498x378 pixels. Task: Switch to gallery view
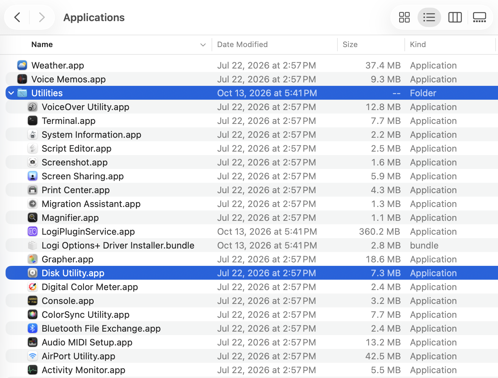[480, 17]
